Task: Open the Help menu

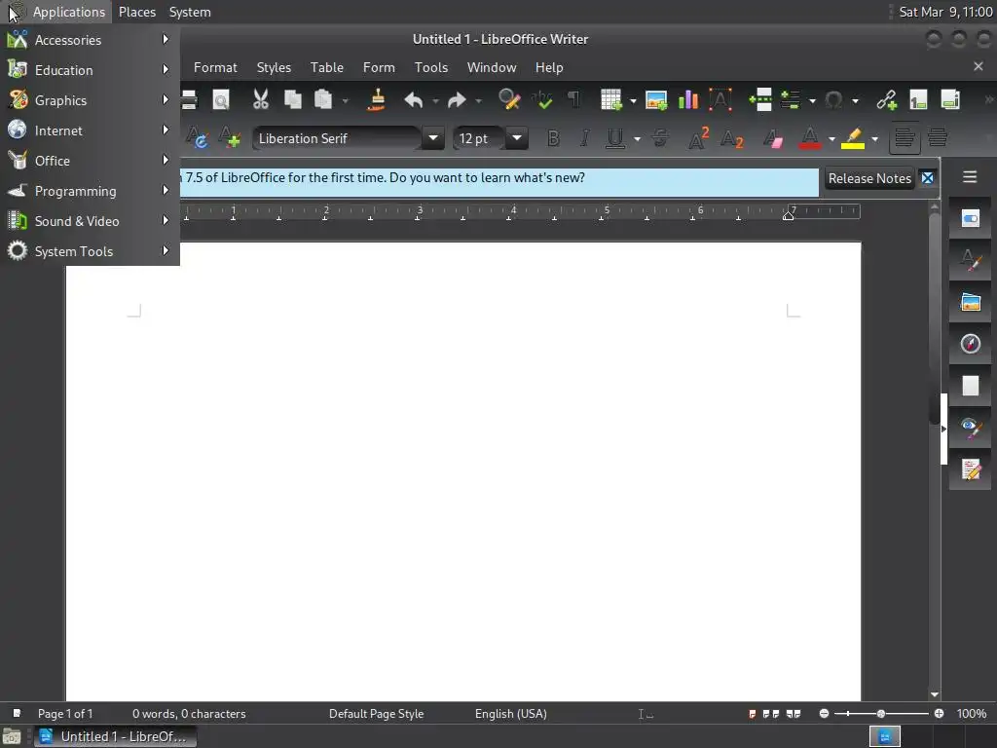Action: (549, 67)
